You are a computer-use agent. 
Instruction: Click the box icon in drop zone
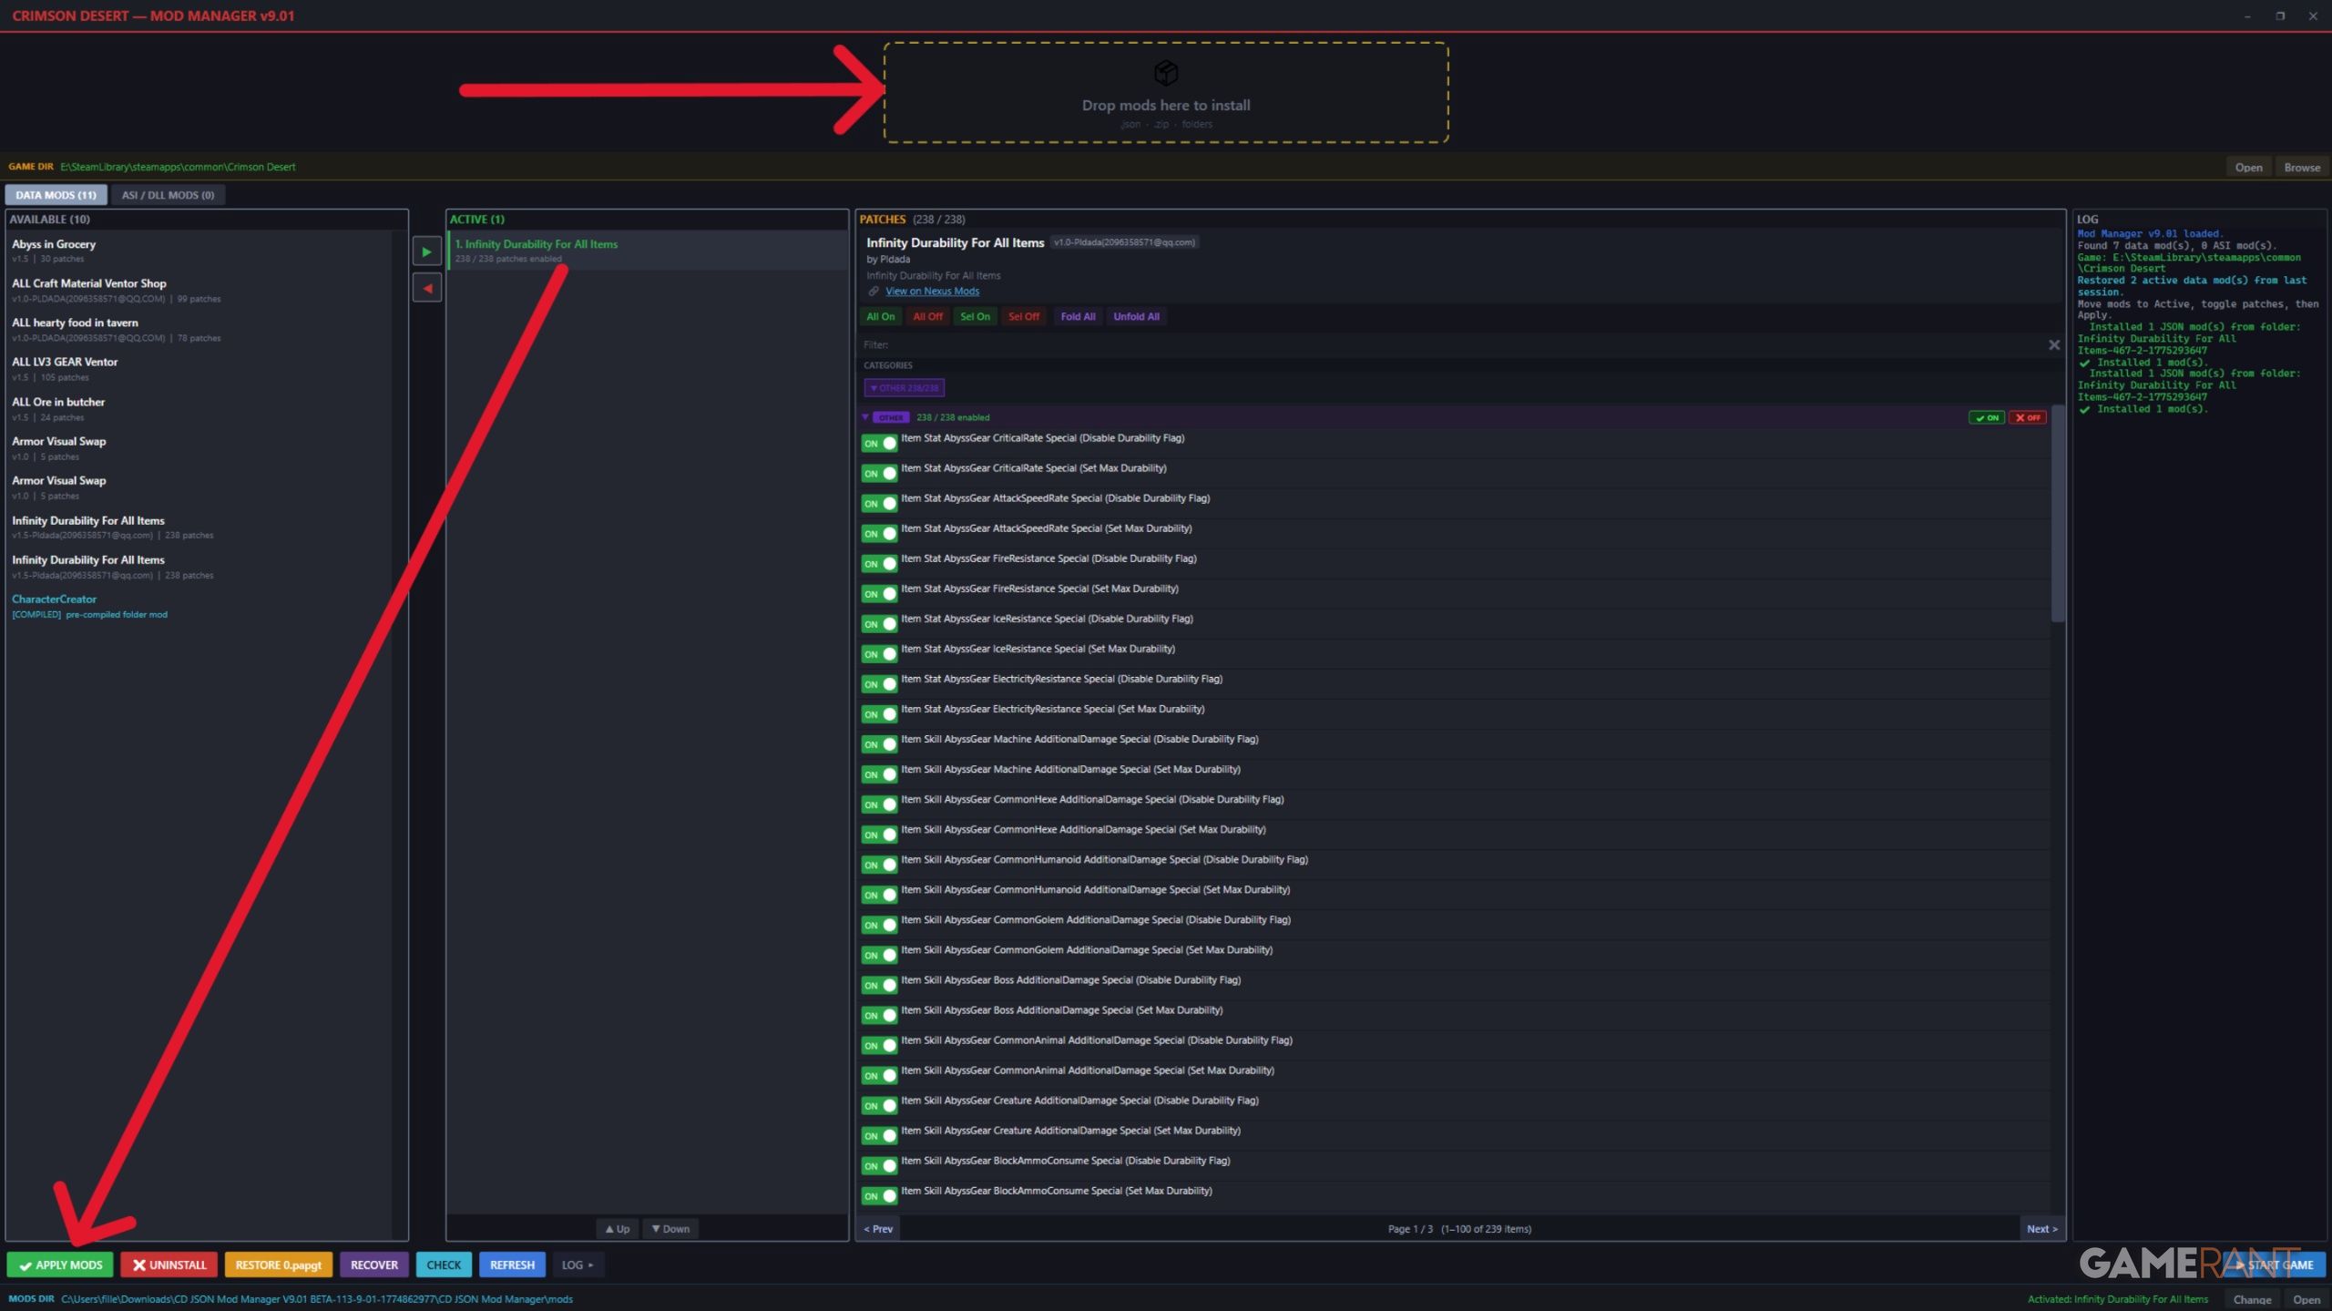[1165, 72]
